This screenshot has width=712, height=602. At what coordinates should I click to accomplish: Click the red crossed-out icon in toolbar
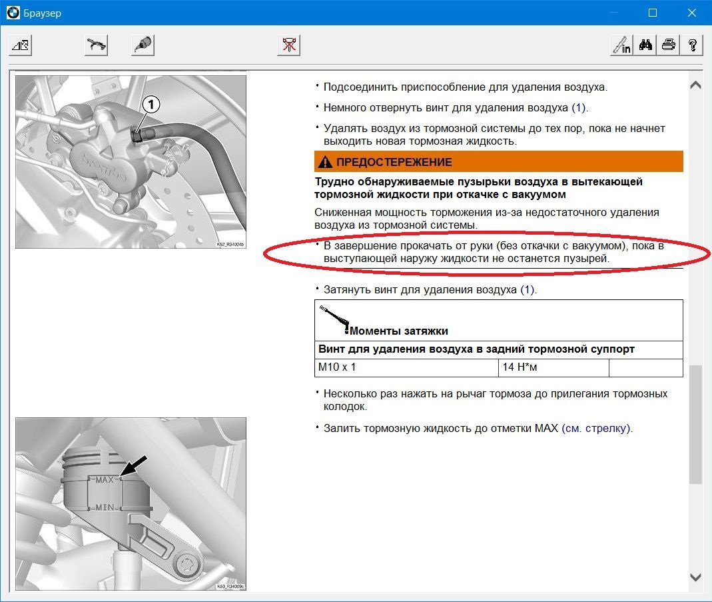289,45
